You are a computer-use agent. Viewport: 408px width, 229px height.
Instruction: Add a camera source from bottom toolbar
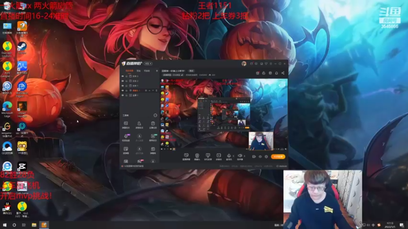point(197,157)
